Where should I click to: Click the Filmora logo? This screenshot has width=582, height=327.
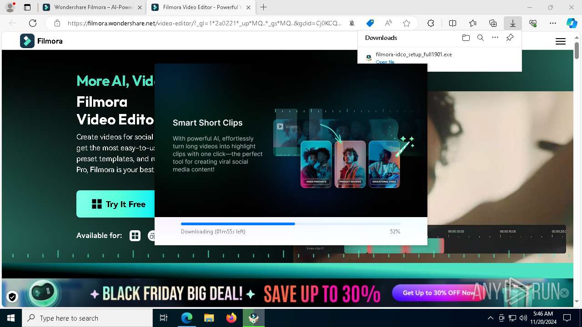click(x=41, y=41)
